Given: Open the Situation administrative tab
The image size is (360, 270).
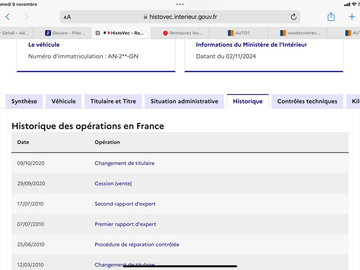Looking at the screenshot, I should (184, 101).
